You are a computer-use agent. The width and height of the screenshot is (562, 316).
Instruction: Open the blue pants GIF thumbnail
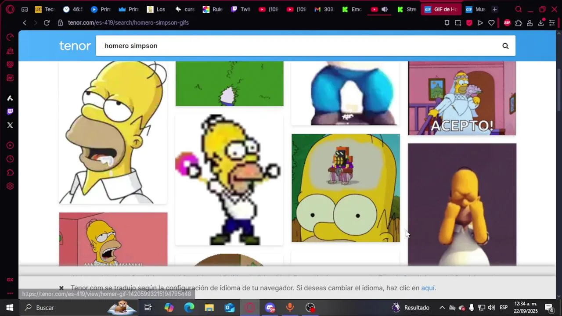[x=346, y=93]
